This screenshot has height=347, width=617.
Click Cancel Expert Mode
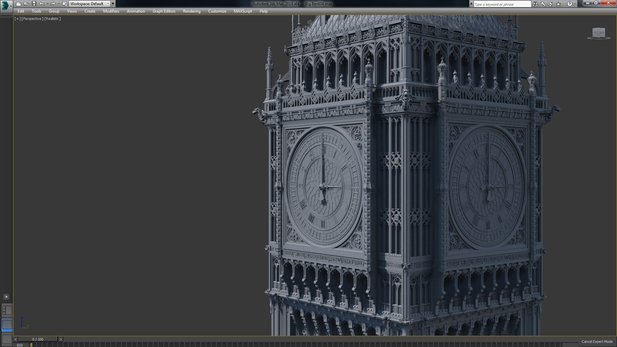[x=597, y=341]
